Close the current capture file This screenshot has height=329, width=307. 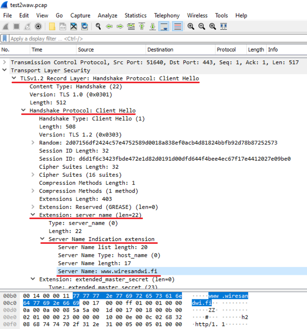[73, 26]
